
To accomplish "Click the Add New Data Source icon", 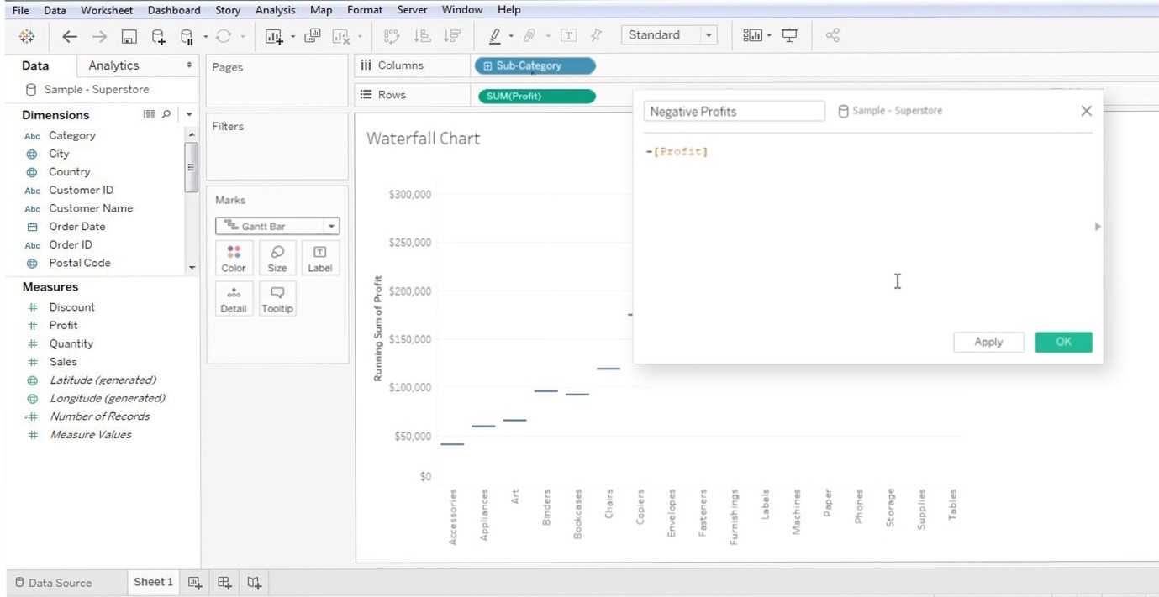I will (158, 36).
